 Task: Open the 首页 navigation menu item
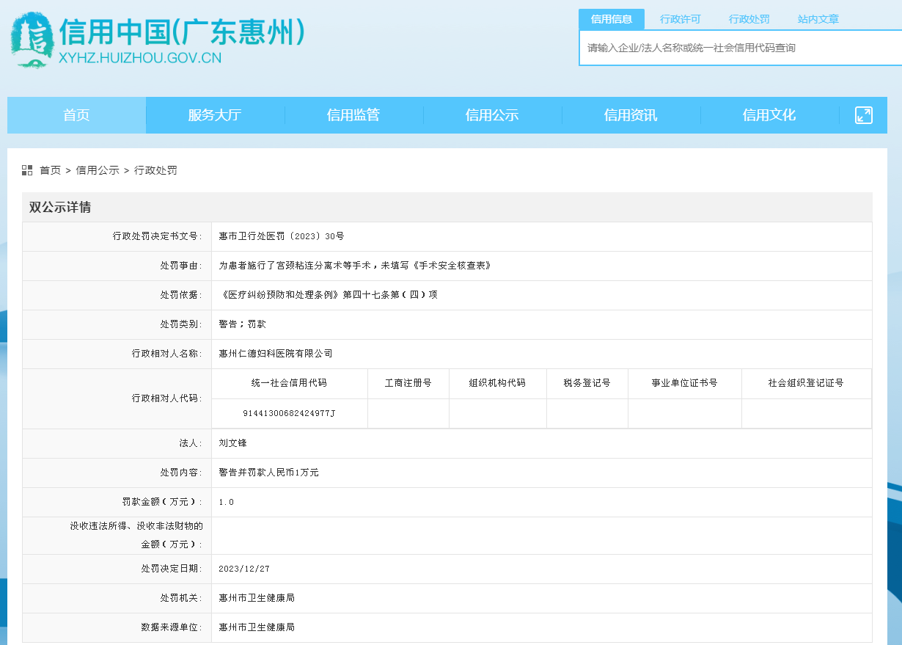76,115
